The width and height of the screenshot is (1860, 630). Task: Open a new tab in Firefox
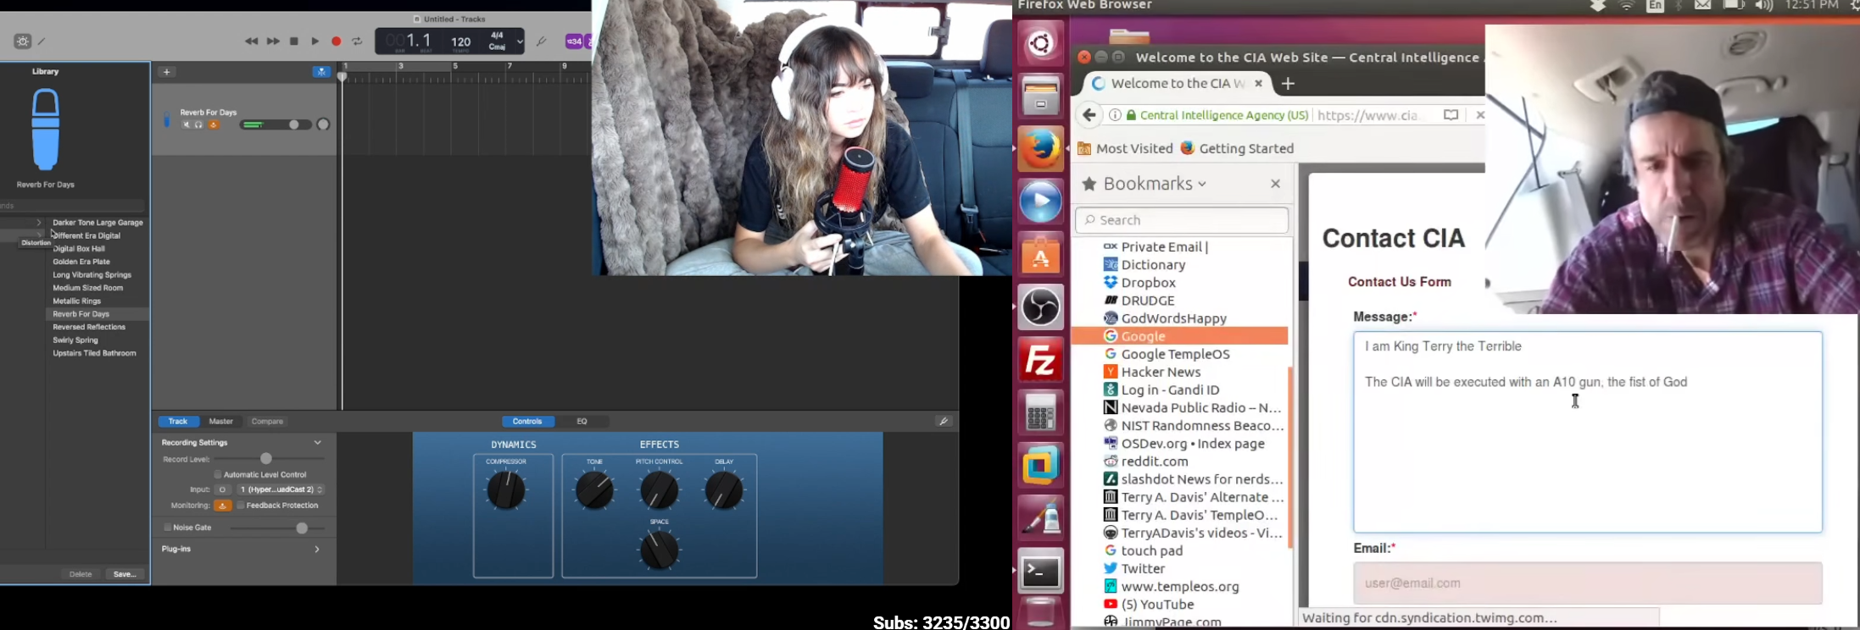pyautogui.click(x=1288, y=83)
